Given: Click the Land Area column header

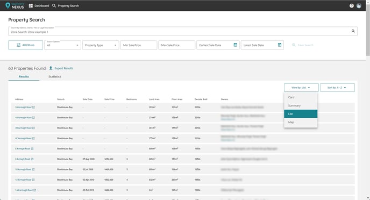Looking at the screenshot, I should pyautogui.click(x=154, y=99).
